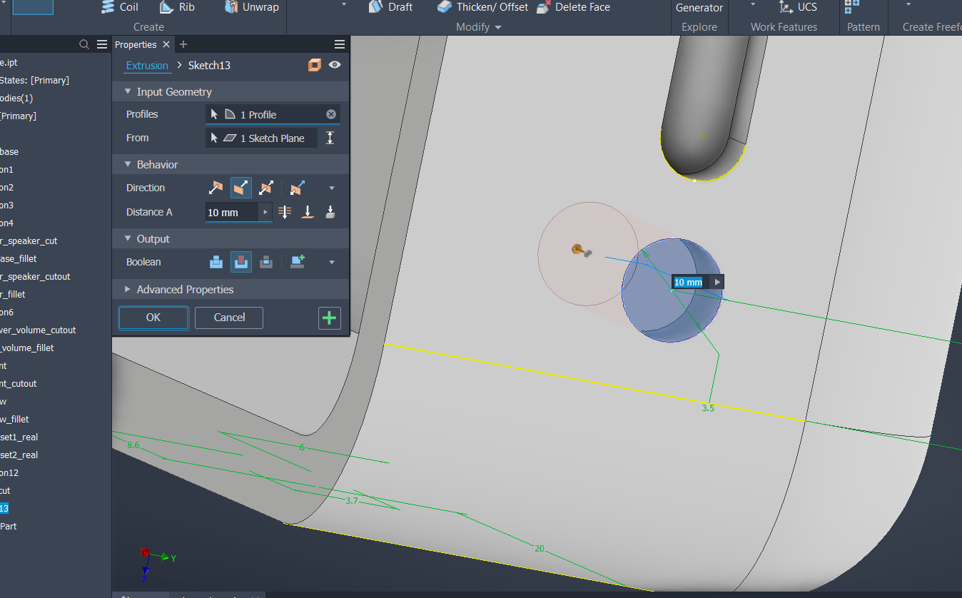Toggle feature preview eye icon
Viewport: 962px width, 598px height.
click(x=335, y=65)
